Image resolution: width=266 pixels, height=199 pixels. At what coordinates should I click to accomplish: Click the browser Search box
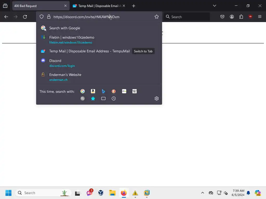click(x=187, y=17)
